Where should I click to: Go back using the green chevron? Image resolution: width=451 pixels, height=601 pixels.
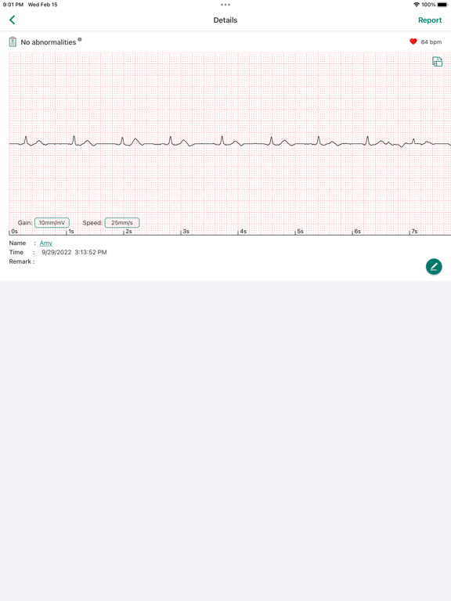pos(13,20)
